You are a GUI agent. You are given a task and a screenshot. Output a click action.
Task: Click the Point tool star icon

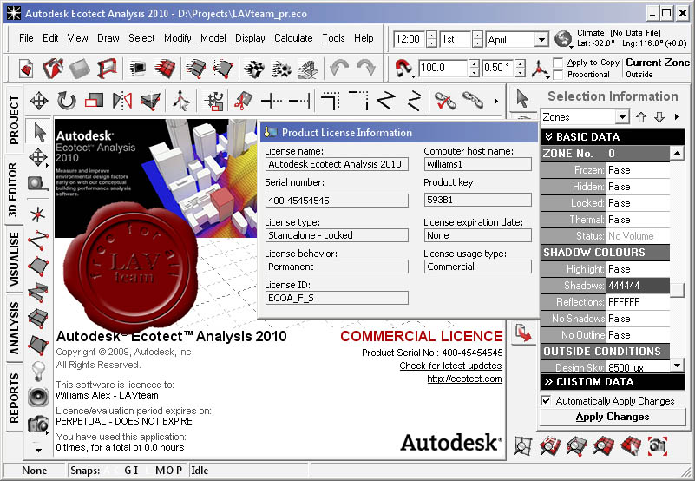pos(38,214)
